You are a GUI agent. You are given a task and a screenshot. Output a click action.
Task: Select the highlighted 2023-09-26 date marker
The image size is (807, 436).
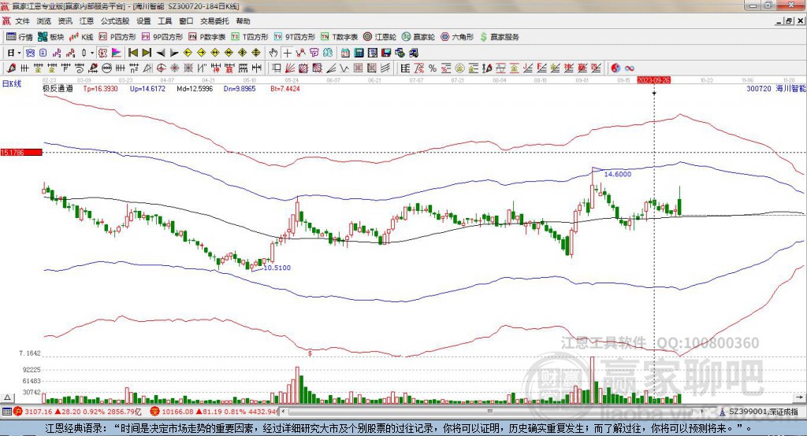click(x=653, y=80)
